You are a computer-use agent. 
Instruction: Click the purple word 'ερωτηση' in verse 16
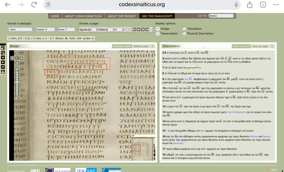pyautogui.click(x=178, y=143)
